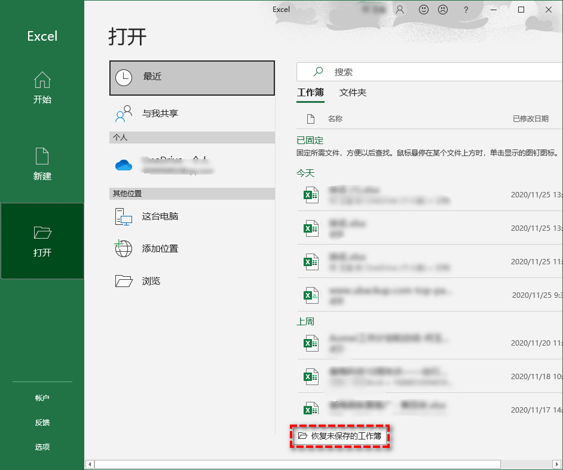Select 打开 in the green sidebar

click(x=42, y=241)
